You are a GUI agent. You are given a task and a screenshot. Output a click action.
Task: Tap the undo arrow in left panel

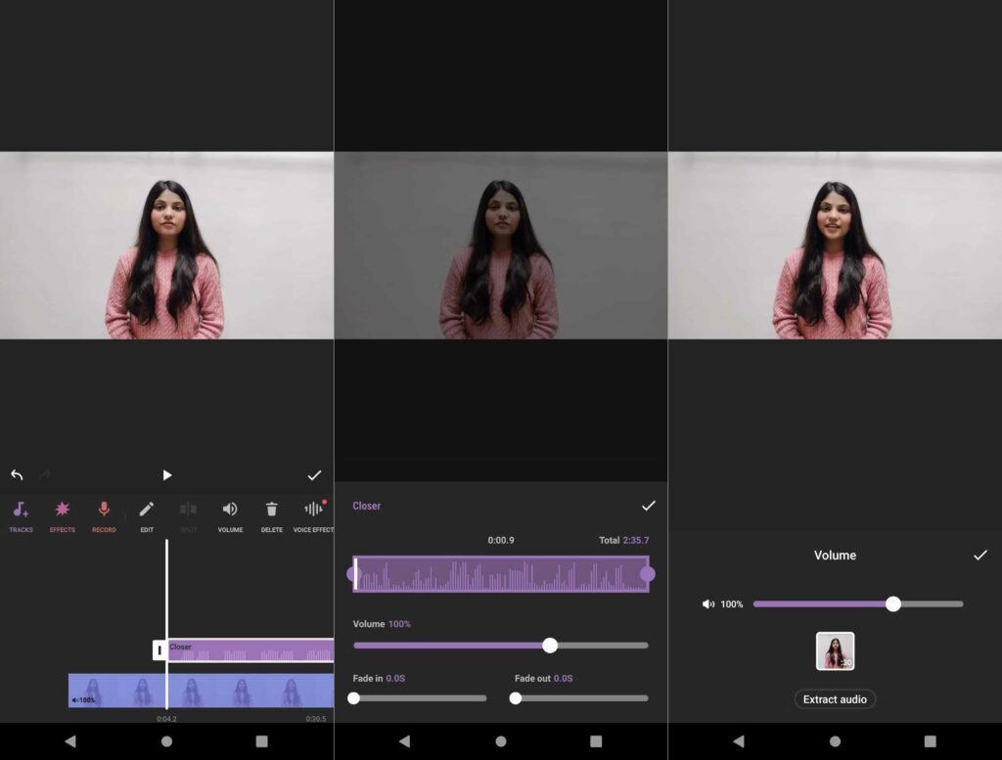point(18,474)
